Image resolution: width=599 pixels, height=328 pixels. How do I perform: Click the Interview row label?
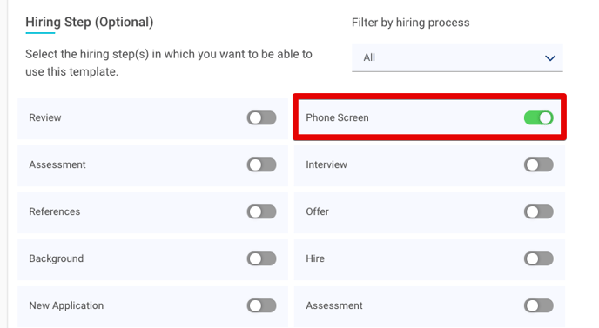326,164
